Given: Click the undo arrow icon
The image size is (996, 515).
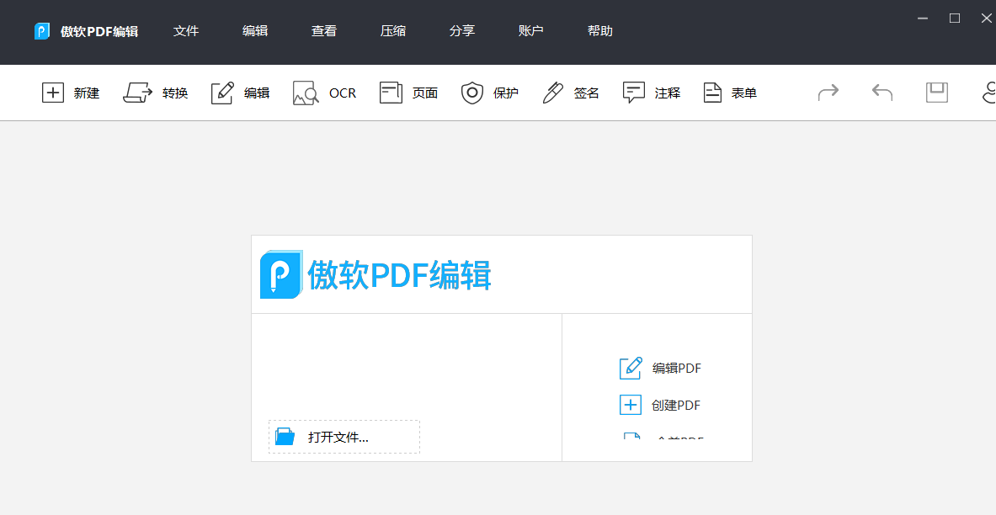Looking at the screenshot, I should [x=882, y=93].
